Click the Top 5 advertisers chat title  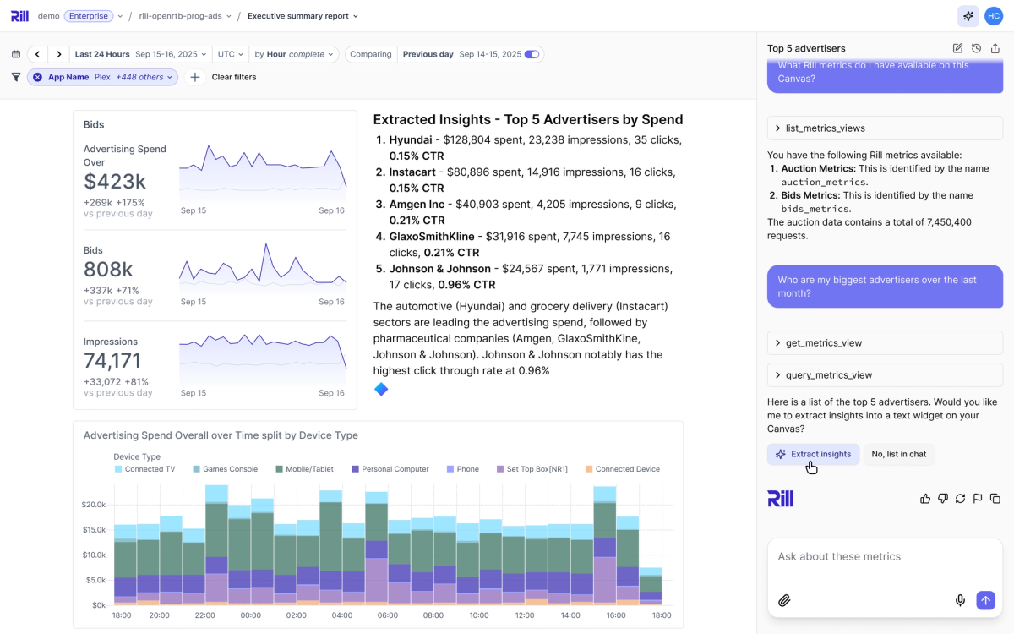pyautogui.click(x=806, y=48)
